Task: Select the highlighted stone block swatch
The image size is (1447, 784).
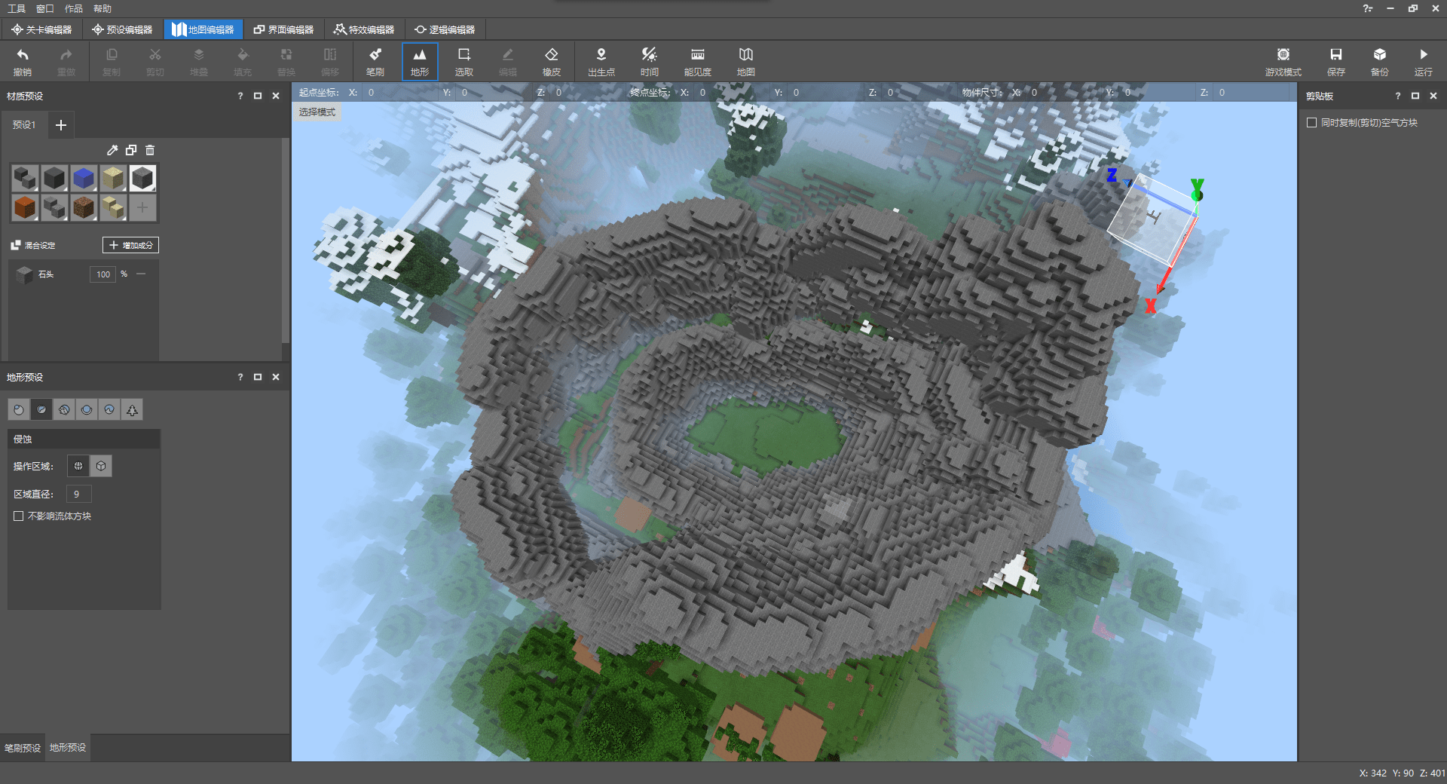Action: [142, 178]
